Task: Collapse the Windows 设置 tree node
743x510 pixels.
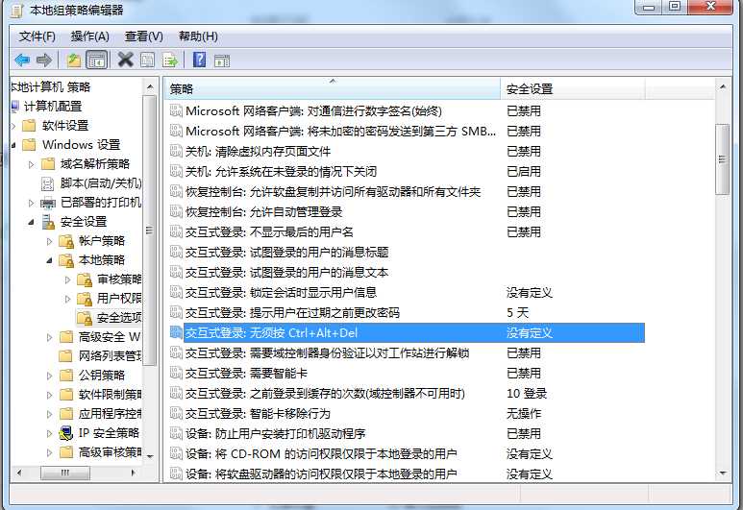Action: pyautogui.click(x=13, y=145)
